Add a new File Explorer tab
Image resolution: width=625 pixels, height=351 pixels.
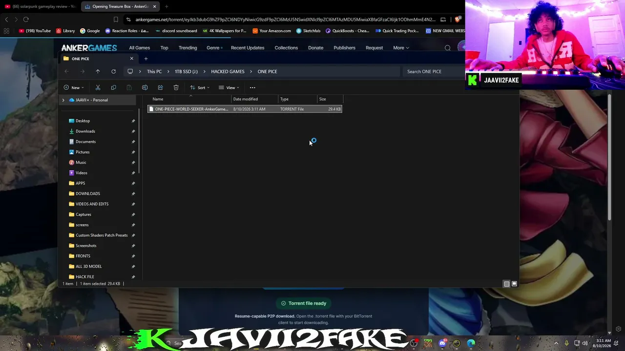(x=146, y=59)
